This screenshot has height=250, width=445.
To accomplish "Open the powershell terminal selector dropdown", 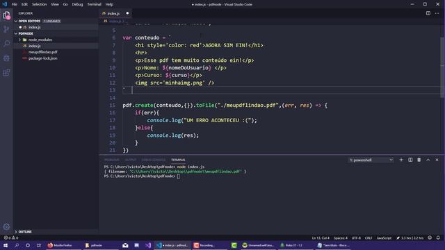I will pos(371,160).
